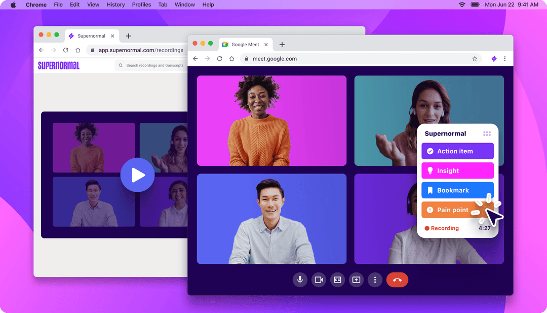End the Google Meet call
The width and height of the screenshot is (547, 313).
(x=398, y=280)
